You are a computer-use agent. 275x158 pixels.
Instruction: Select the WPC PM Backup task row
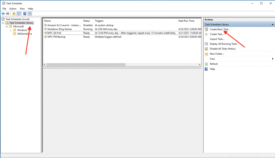56,37
